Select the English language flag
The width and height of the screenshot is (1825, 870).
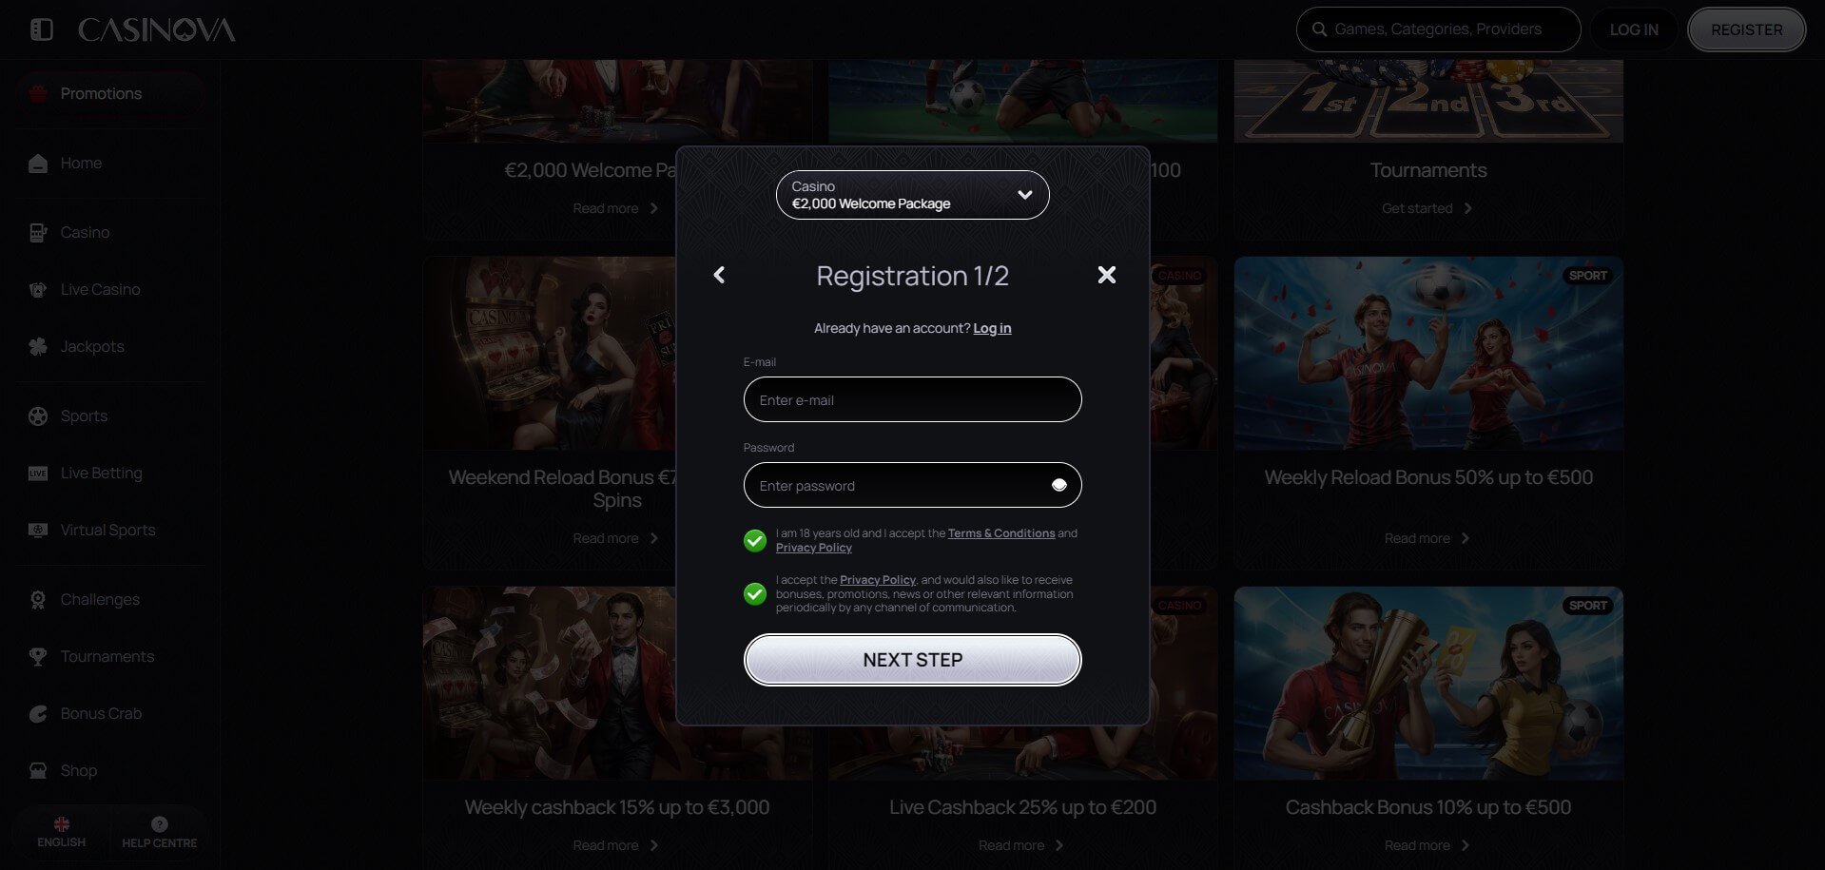[62, 824]
